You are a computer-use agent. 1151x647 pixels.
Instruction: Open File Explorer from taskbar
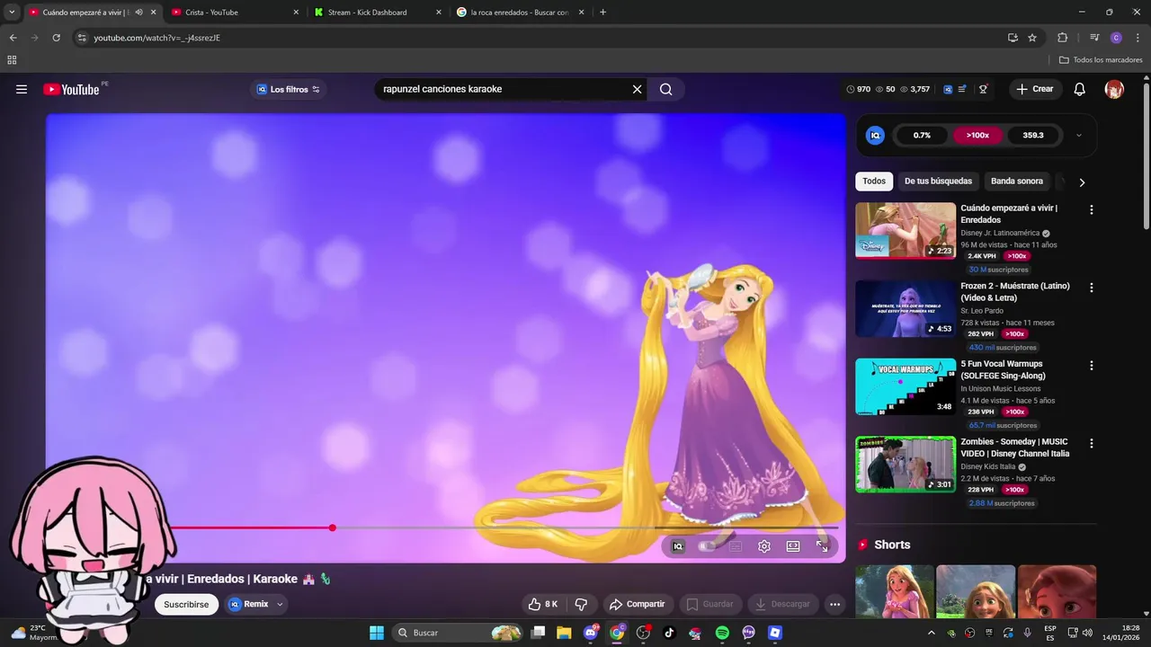(564, 633)
